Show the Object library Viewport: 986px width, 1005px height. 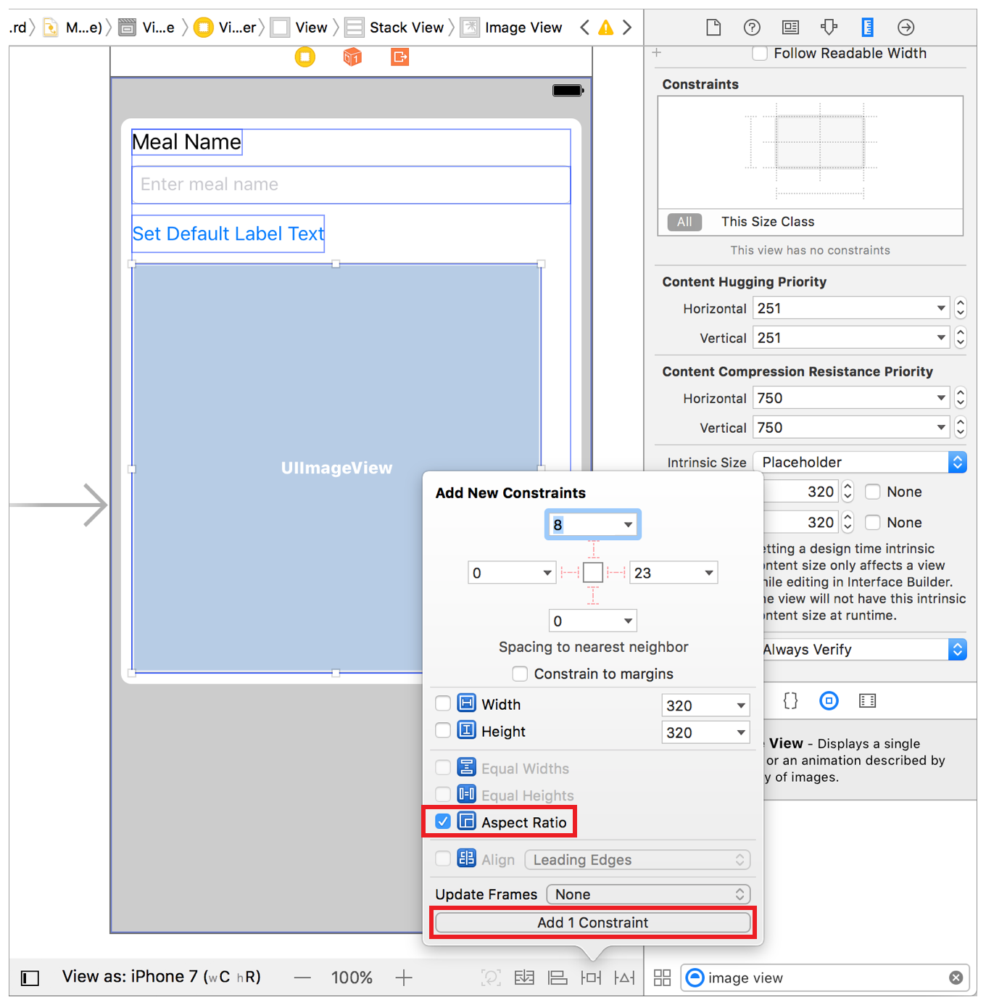829,700
